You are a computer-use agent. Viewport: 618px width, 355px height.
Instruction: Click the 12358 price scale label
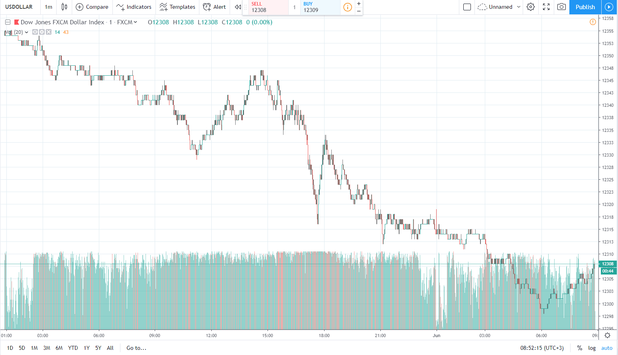tap(608, 18)
